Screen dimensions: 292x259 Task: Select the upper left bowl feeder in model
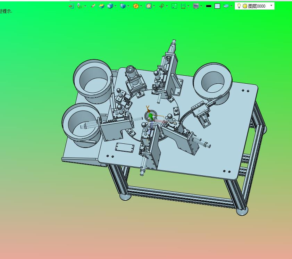[x=93, y=81]
